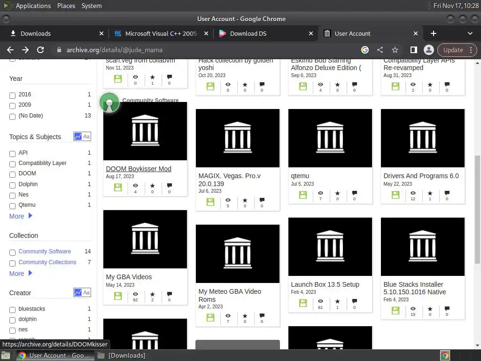The height and width of the screenshot is (361, 481).
Task: Reload the archive.org page
Action: click(x=40, y=50)
